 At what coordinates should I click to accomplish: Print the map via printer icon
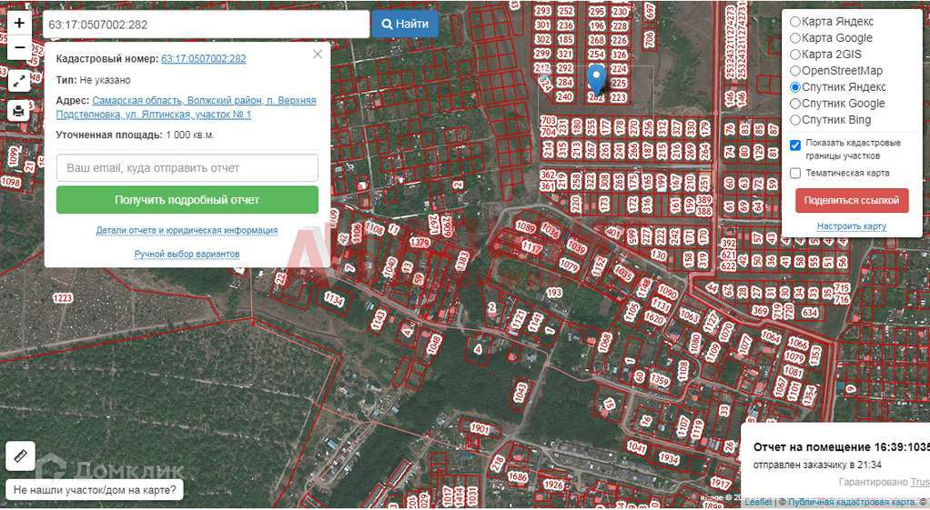19,110
